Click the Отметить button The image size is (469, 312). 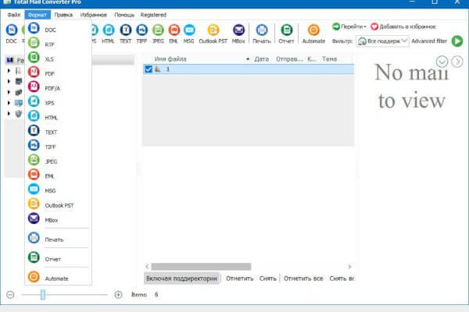(240, 278)
